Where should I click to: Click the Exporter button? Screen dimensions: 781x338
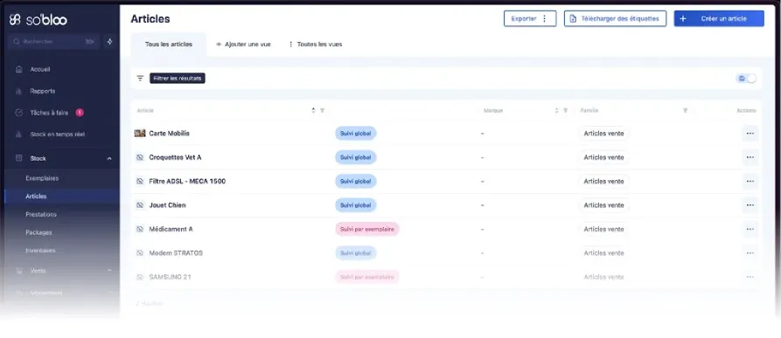[x=530, y=18]
